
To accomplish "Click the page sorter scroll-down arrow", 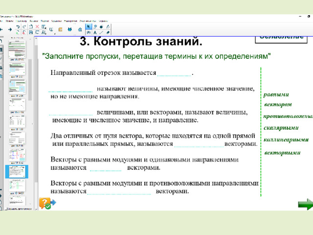I will click(30, 204).
